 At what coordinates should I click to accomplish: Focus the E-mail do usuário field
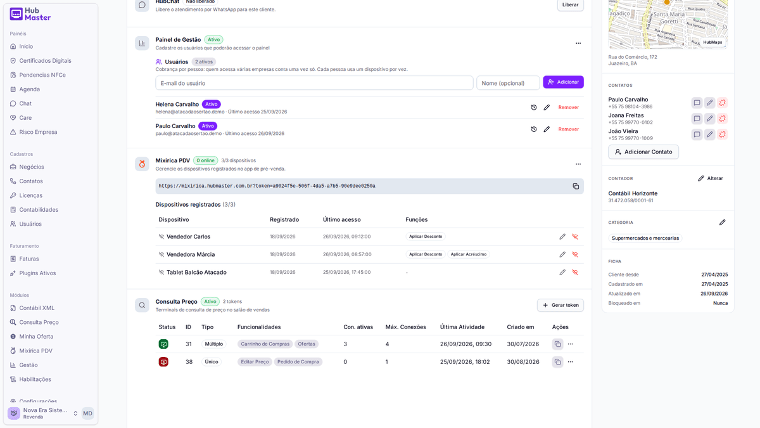(314, 83)
